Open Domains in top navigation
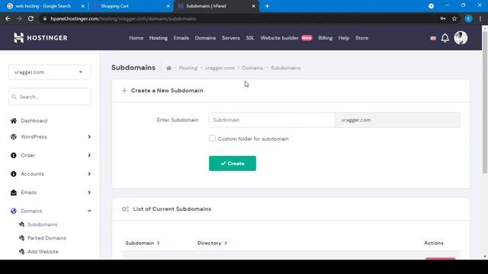 point(205,38)
